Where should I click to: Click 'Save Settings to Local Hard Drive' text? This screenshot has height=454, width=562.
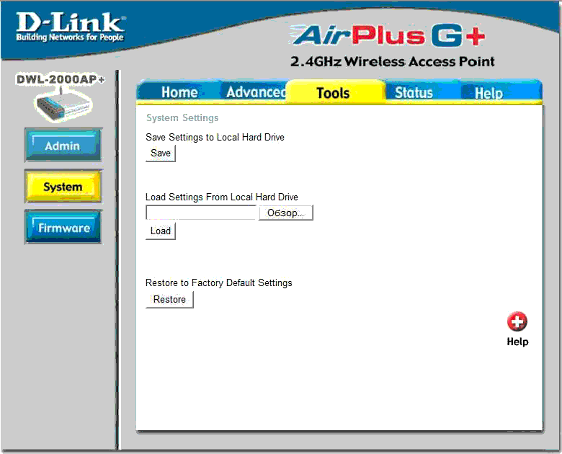point(215,137)
